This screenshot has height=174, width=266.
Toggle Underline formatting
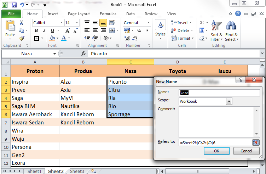click(52, 30)
